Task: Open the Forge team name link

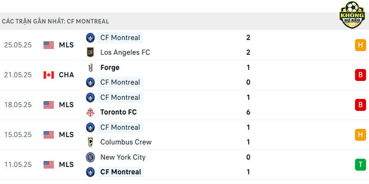Action: [x=110, y=68]
